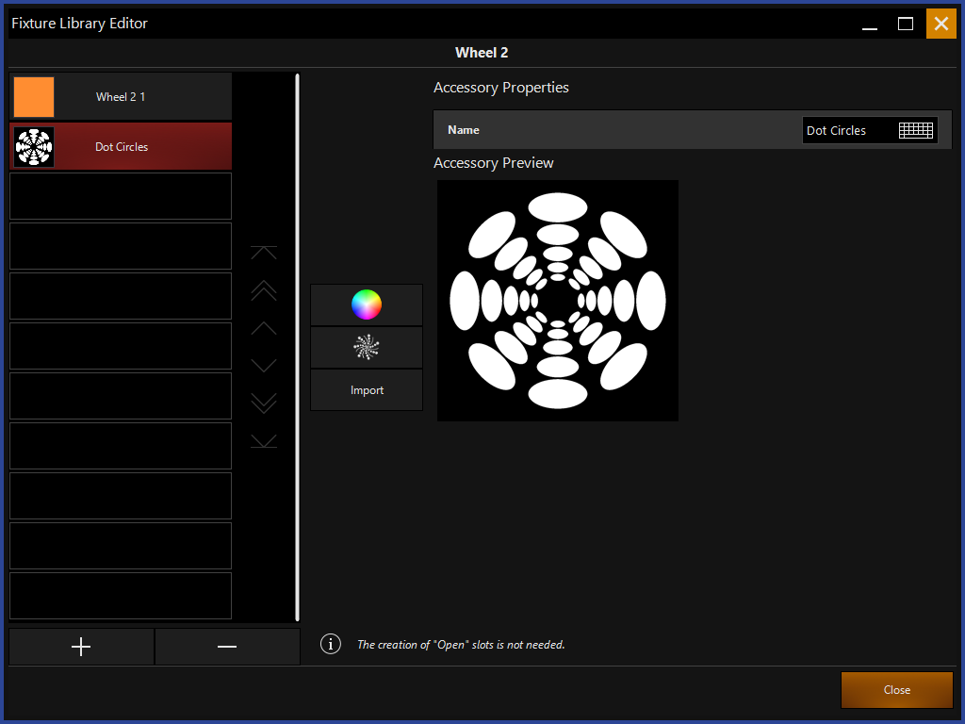
Task: Click the orange swatch of Wheel 2 1
Action: (34, 97)
